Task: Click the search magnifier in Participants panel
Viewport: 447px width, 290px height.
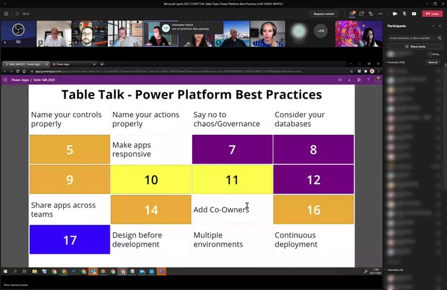Action: [440, 38]
